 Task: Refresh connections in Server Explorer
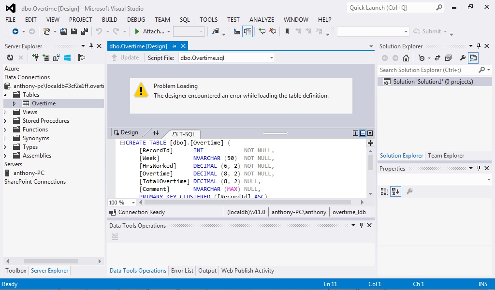[10, 58]
